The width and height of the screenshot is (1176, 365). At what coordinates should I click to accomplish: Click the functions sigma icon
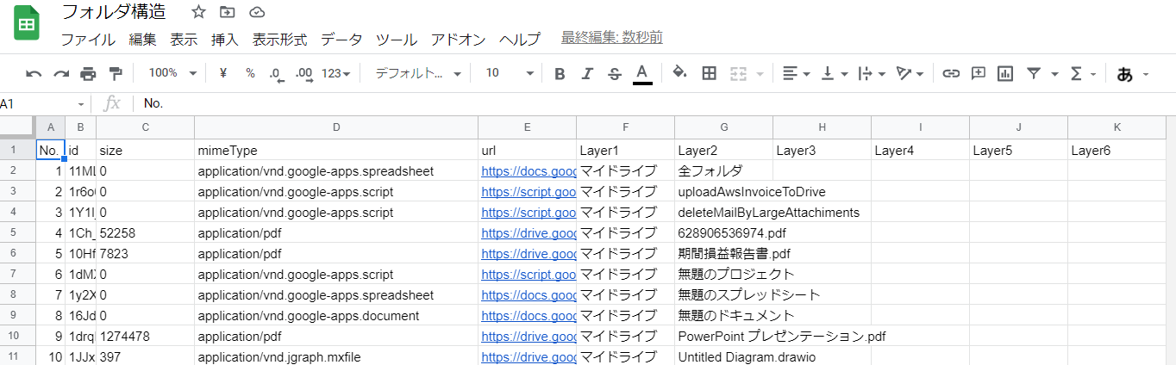click(1076, 73)
